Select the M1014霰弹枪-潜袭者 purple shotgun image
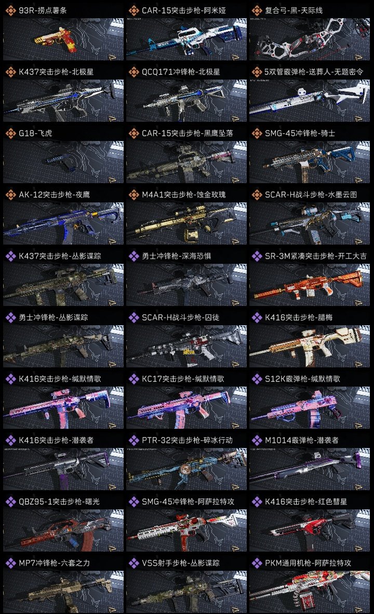Image resolution: width=374 pixels, height=614 pixels. click(310, 469)
